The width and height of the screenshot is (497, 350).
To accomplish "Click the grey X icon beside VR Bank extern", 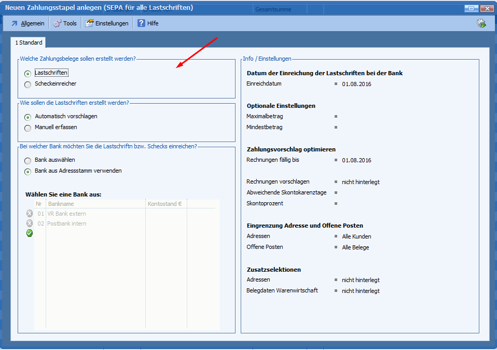I will [30, 214].
